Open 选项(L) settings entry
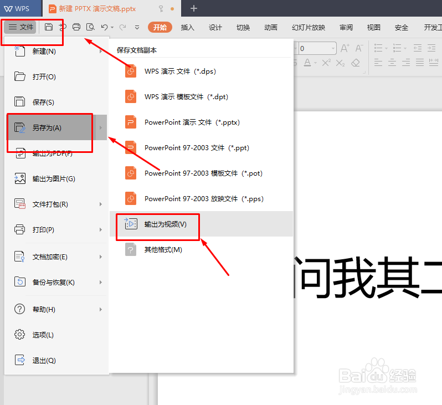This screenshot has width=442, height=405. click(58, 335)
